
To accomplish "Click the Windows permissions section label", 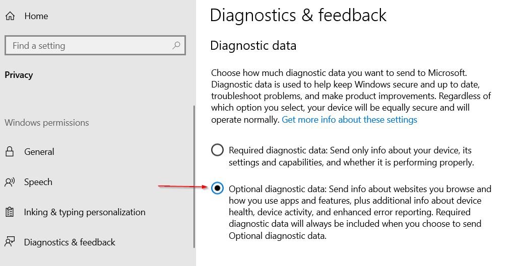I will pos(47,123).
